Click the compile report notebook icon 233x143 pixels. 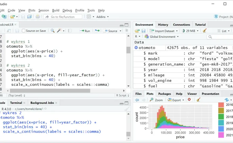point(70,31)
